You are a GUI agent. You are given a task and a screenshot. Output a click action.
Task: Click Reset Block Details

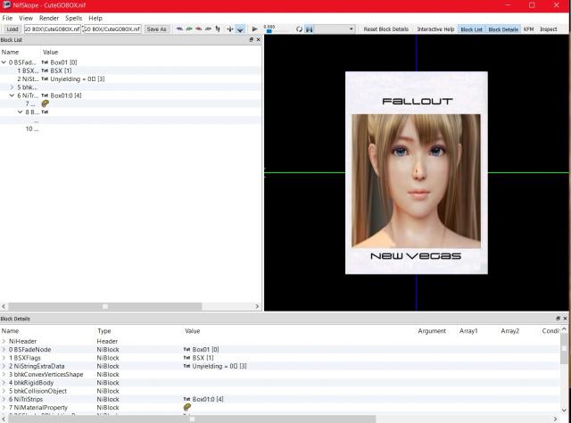386,29
